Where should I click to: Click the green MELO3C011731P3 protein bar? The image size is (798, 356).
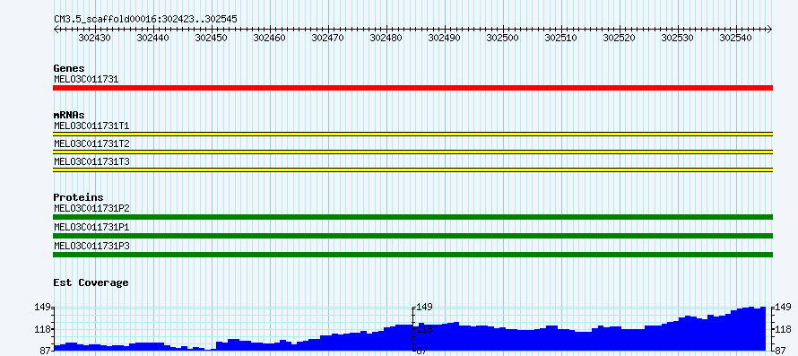(412, 255)
